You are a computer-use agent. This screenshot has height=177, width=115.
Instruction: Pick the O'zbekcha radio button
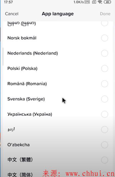(105, 145)
